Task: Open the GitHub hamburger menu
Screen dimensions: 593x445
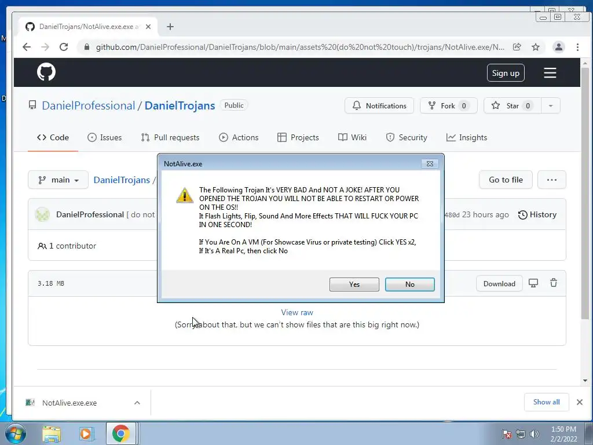Action: coord(550,72)
